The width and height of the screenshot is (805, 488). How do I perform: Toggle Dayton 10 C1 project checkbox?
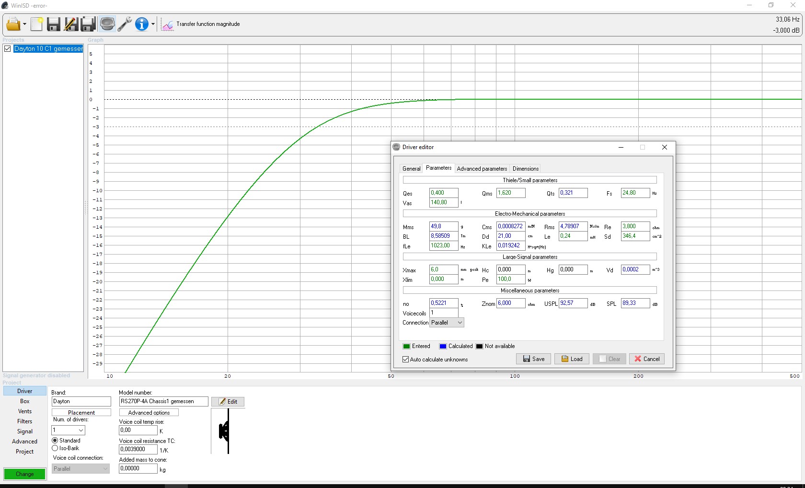8,49
